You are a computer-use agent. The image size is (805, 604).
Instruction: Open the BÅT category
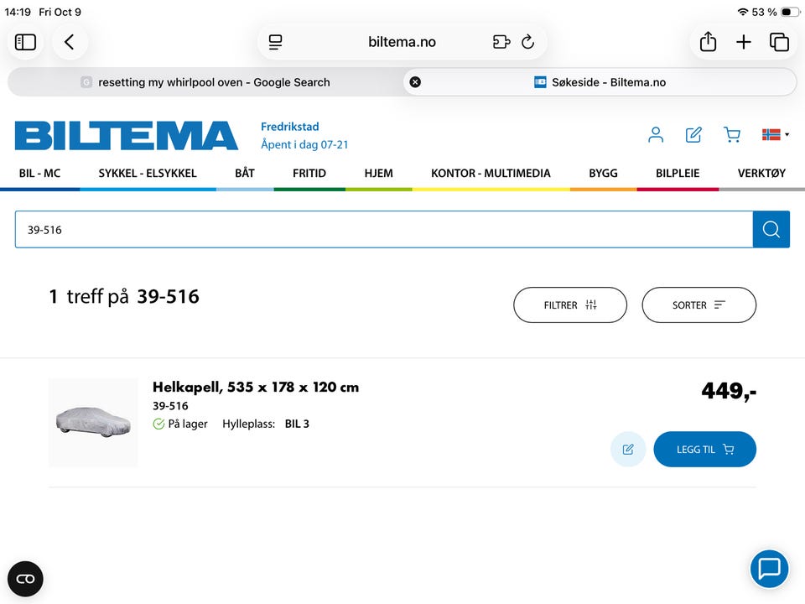245,174
